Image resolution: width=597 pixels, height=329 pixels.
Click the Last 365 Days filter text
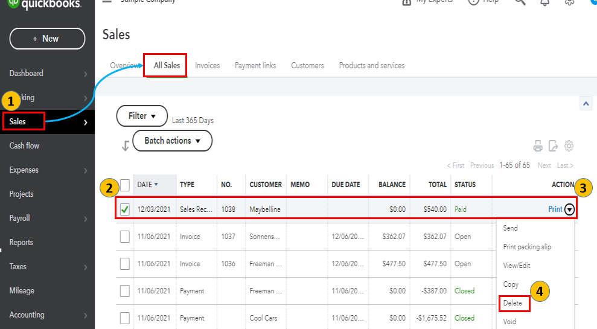(x=193, y=120)
